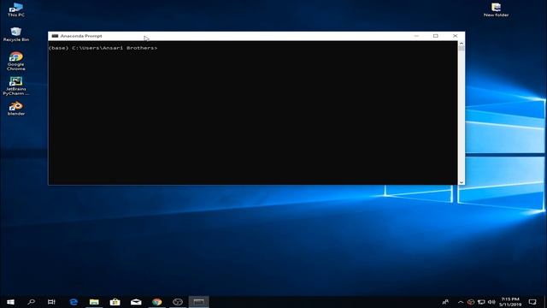Minimize the Anaconda Prompt window
Viewport: 547px width, 308px height.
416,36
